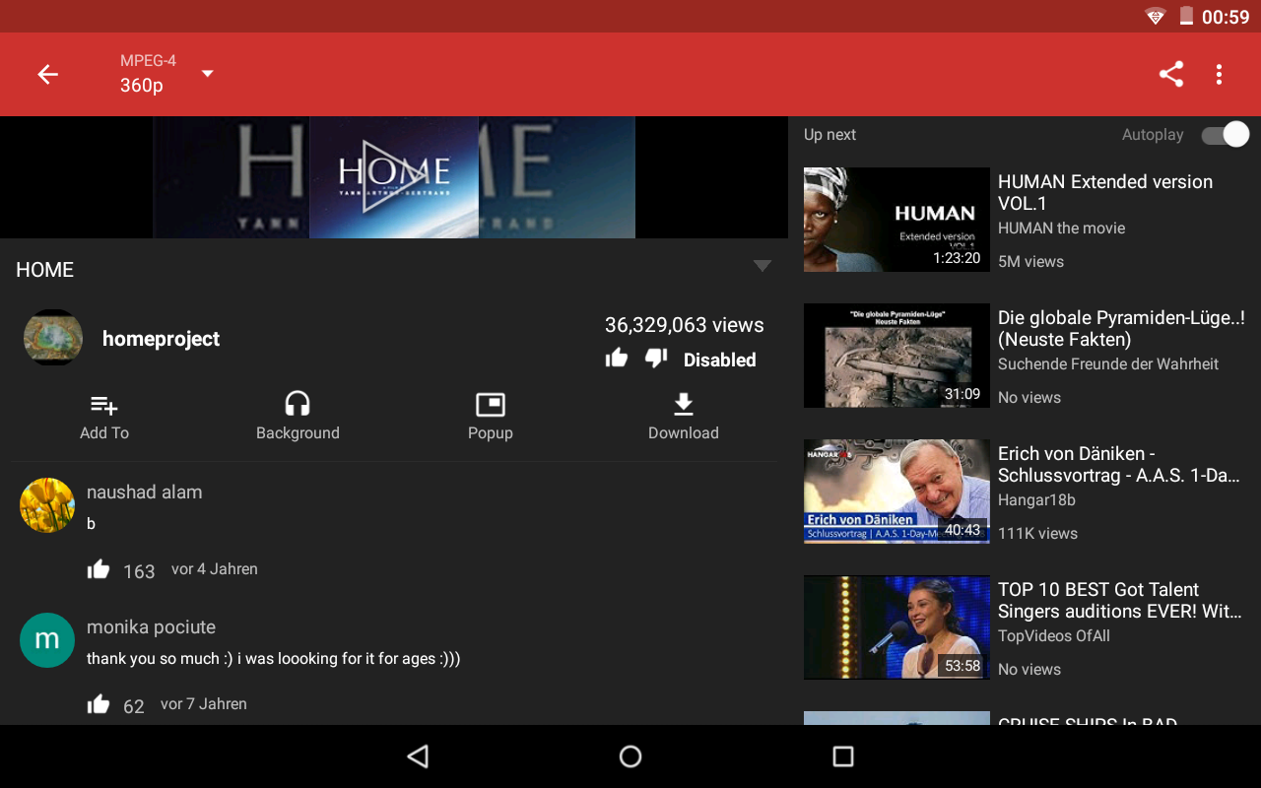
Task: Tap the Hangar18b channel name
Action: pos(1036,499)
